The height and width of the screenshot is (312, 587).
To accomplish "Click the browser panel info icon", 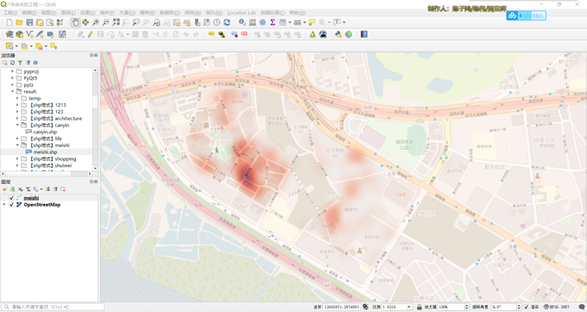I will pos(35,63).
